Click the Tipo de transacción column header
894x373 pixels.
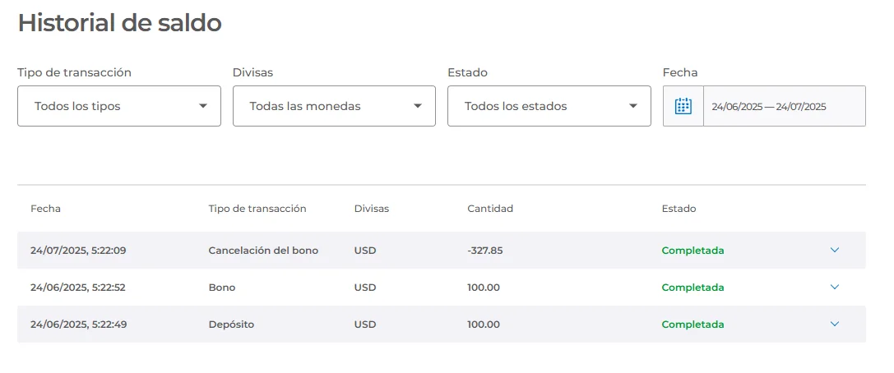[257, 209]
